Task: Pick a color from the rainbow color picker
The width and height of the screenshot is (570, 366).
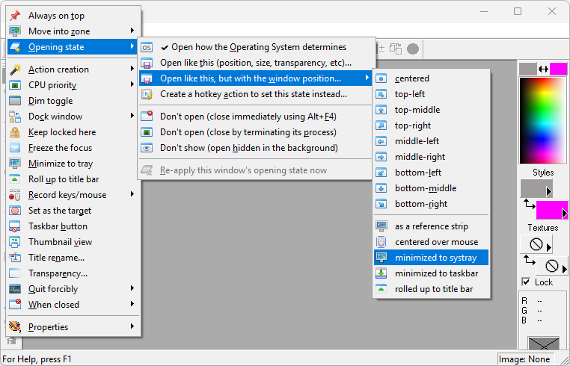Action: click(543, 121)
